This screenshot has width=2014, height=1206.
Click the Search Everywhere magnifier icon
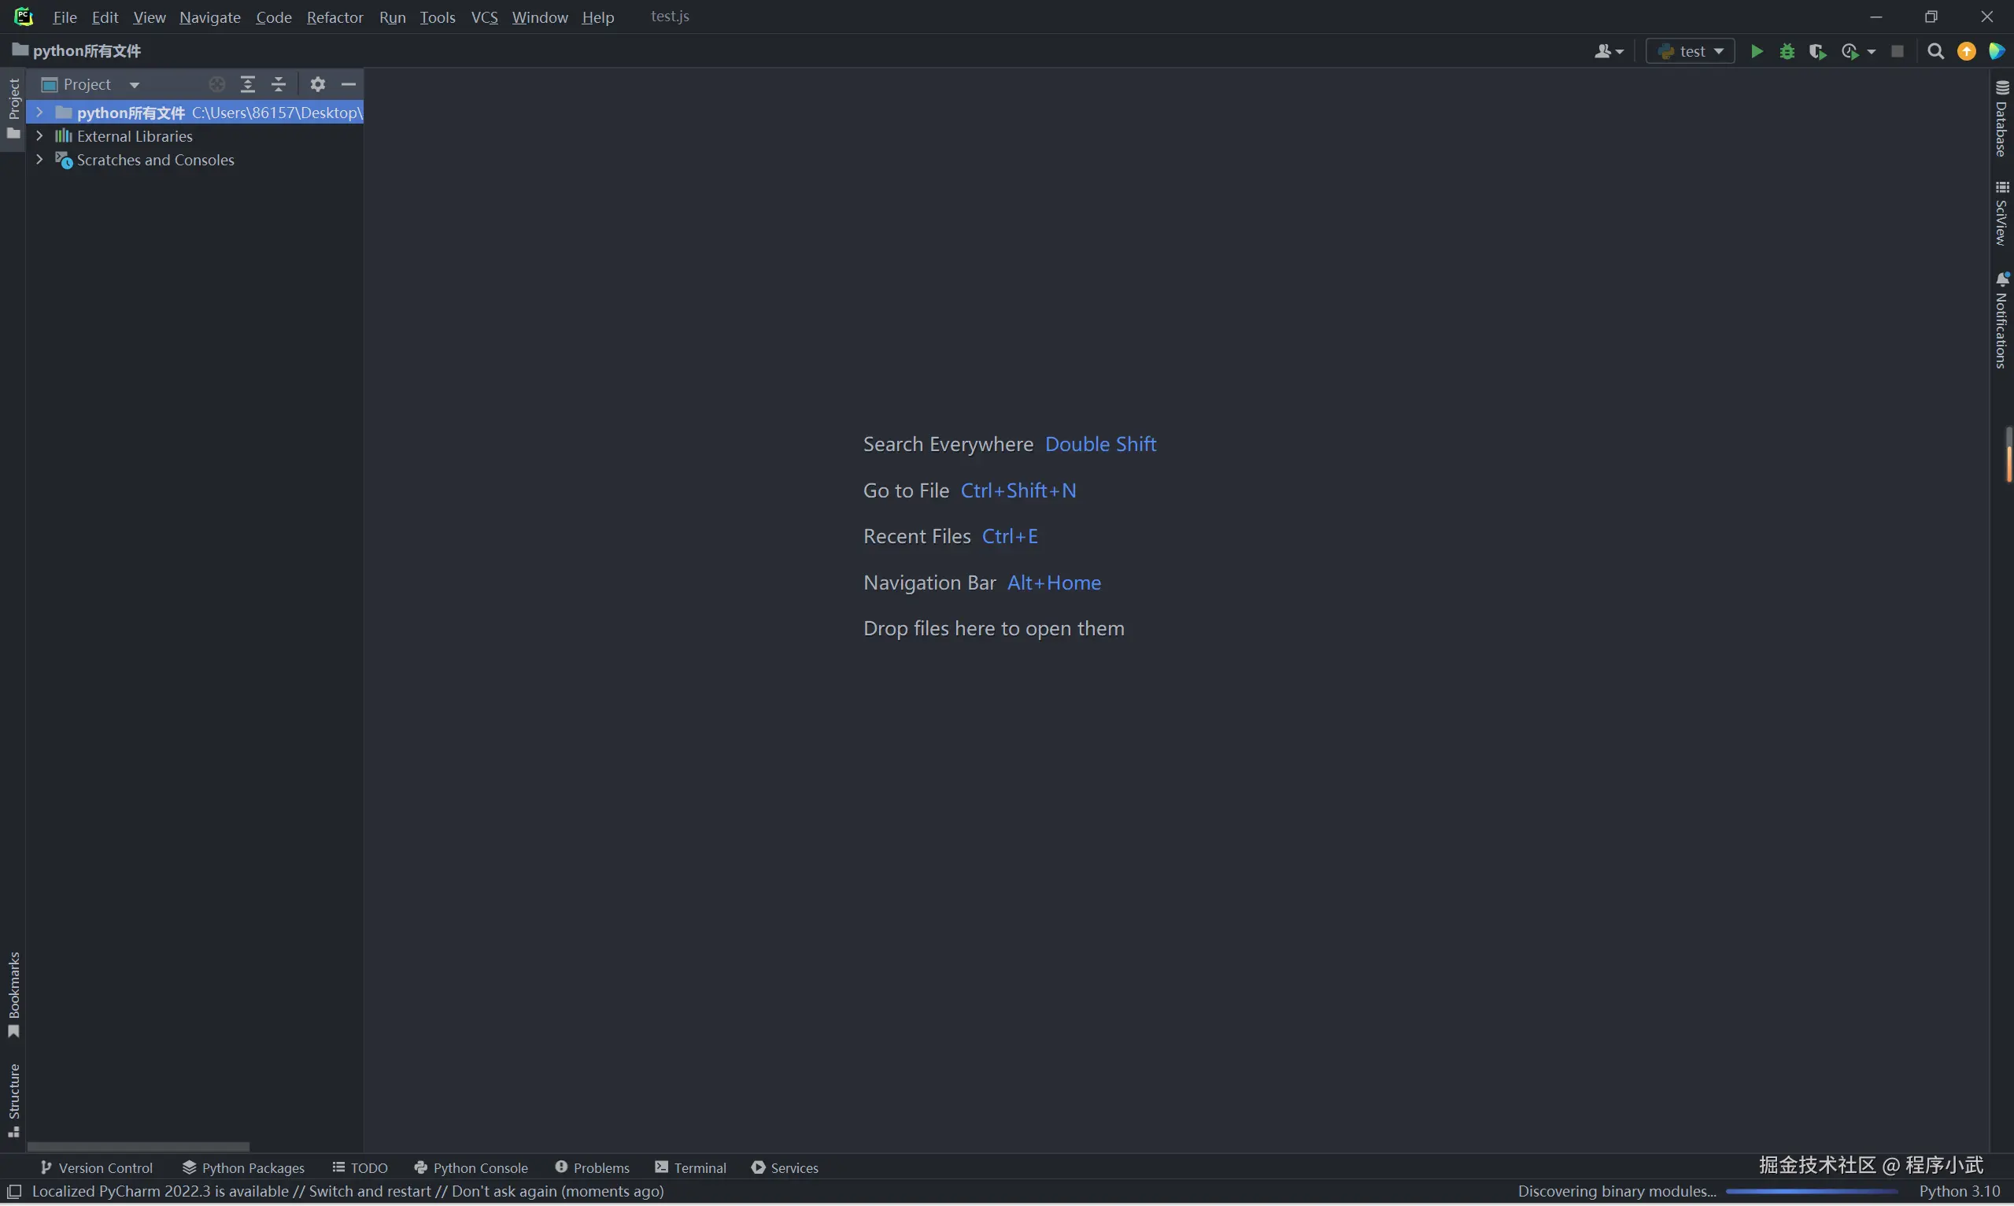pyautogui.click(x=1935, y=51)
